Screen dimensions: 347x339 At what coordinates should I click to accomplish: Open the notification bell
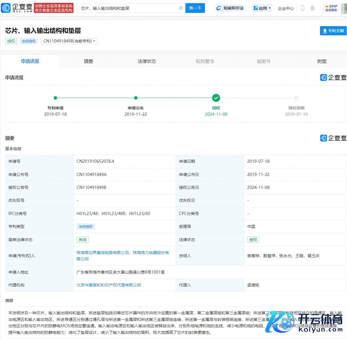(313, 8)
